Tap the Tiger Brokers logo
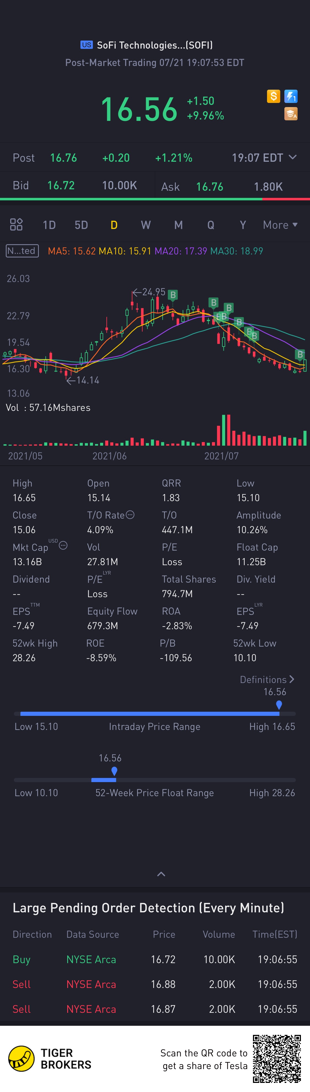The width and height of the screenshot is (310, 1092). tap(50, 1059)
